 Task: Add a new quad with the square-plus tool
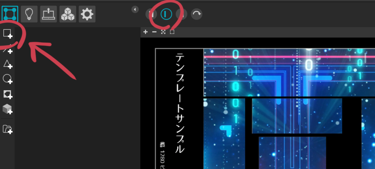tap(8, 34)
